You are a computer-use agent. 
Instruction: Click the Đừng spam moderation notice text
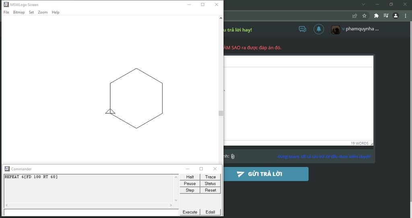(324, 157)
